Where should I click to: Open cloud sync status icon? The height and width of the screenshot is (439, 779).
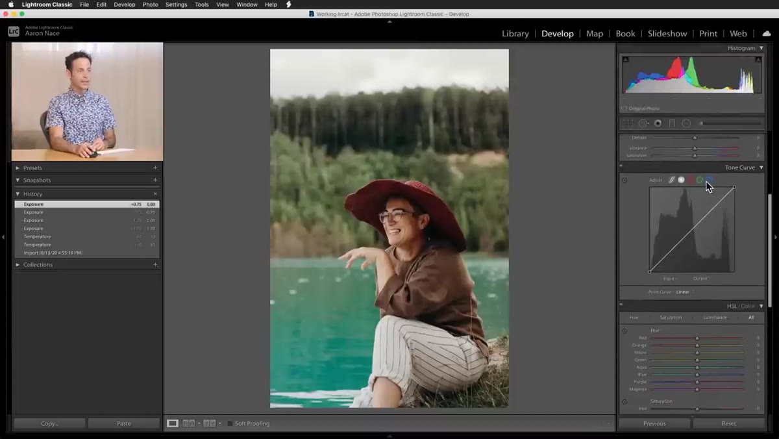(767, 33)
